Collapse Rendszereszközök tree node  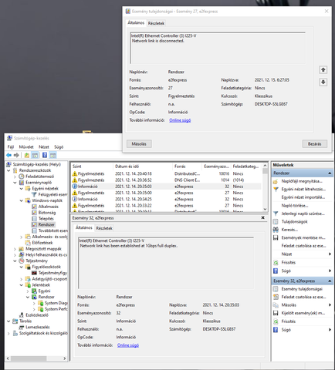point(9,170)
